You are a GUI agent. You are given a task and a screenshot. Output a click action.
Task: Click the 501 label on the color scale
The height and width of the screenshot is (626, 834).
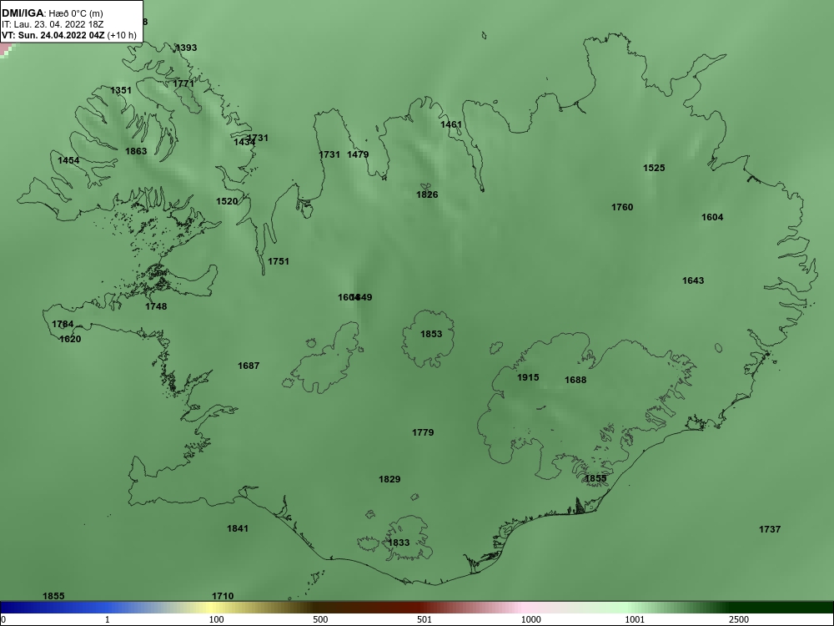click(x=425, y=619)
